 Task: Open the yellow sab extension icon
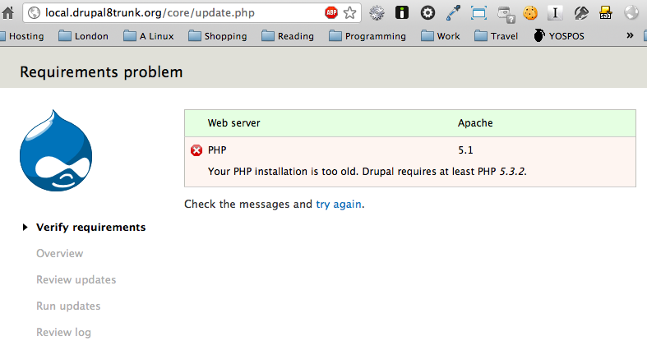pyautogui.click(x=606, y=13)
